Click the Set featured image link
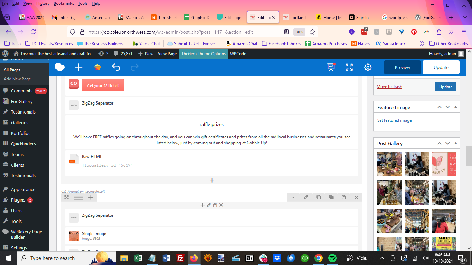 point(394,120)
